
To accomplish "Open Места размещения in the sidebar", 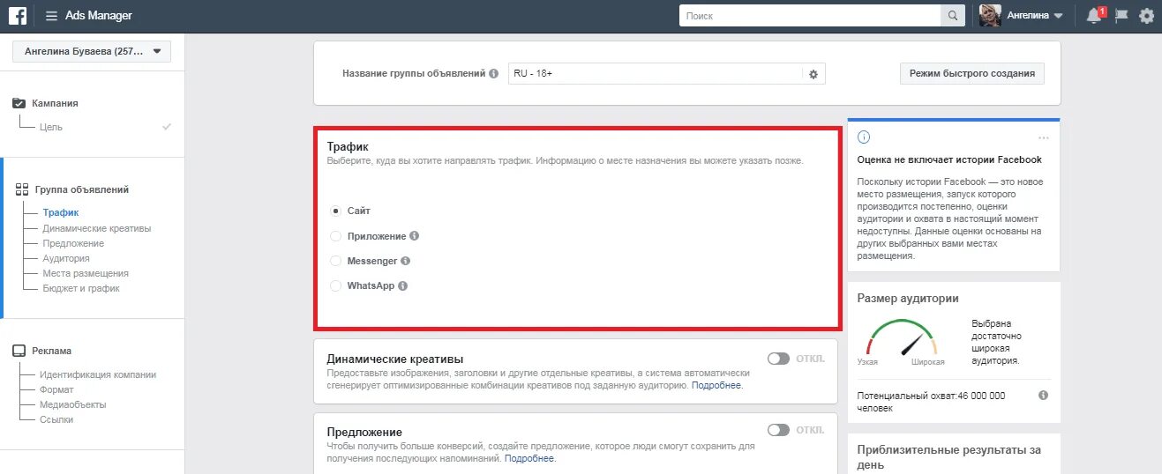I will 86,273.
